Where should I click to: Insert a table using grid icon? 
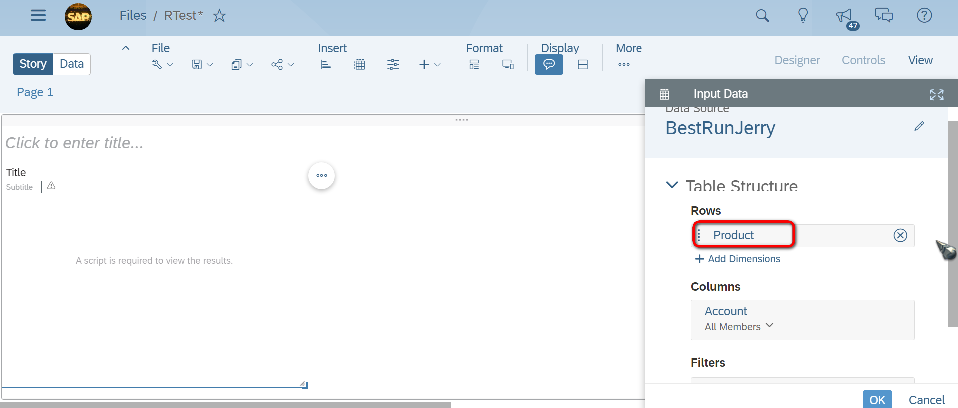coord(360,64)
